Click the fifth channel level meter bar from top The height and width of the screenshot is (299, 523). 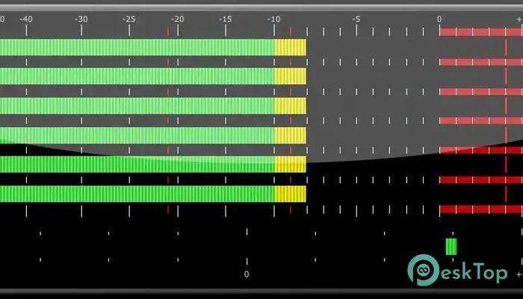[152, 164]
